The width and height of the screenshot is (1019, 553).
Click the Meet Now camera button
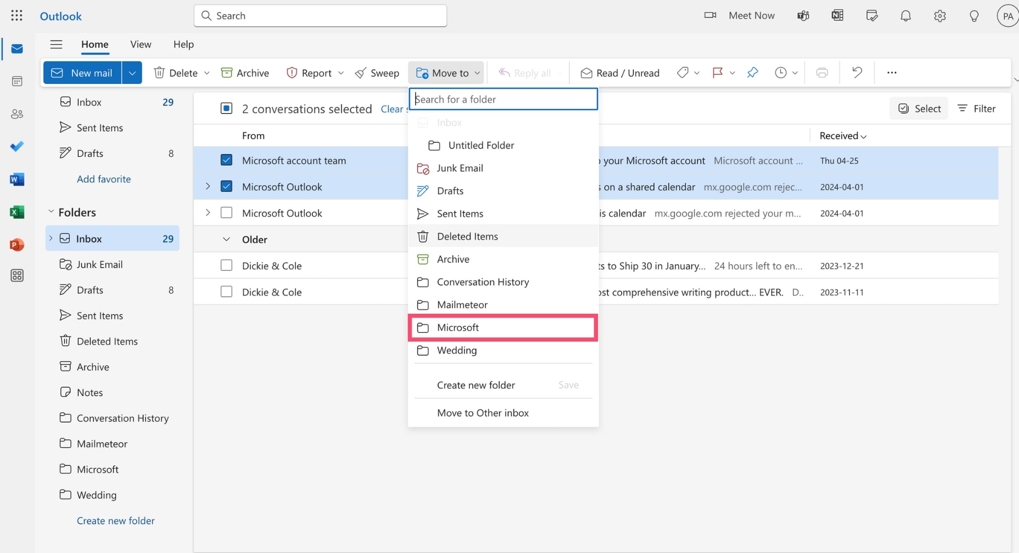tap(739, 16)
